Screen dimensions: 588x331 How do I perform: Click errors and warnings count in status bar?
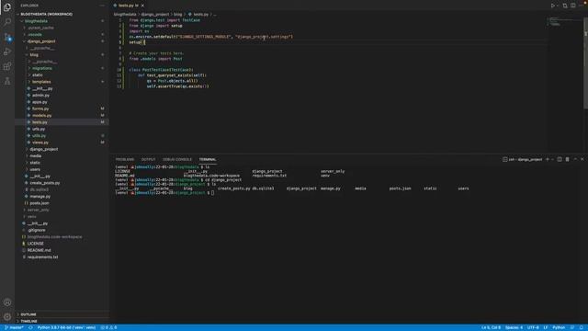click(108, 327)
